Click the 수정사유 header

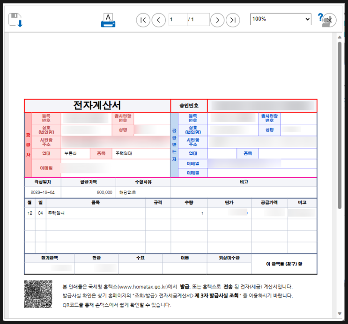(143, 182)
